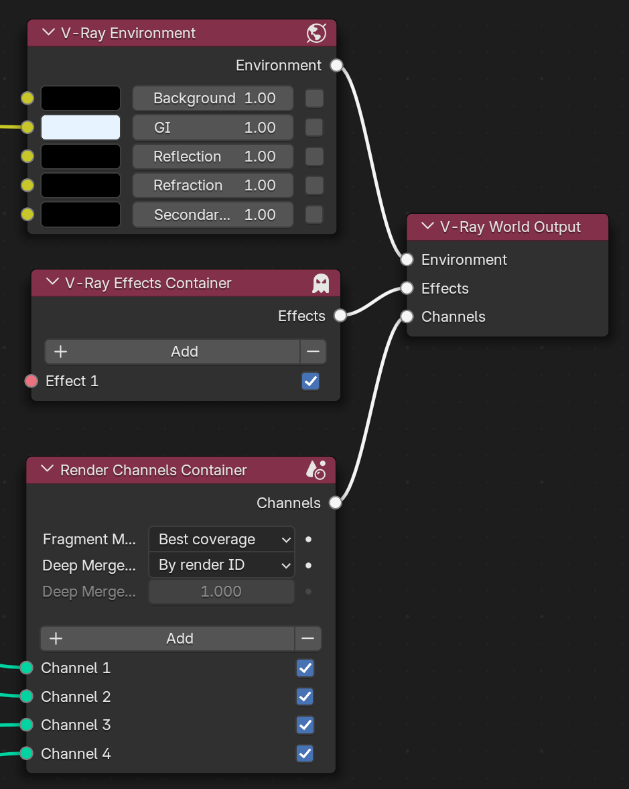Collapse the V-Ray Environment node

[x=48, y=33]
